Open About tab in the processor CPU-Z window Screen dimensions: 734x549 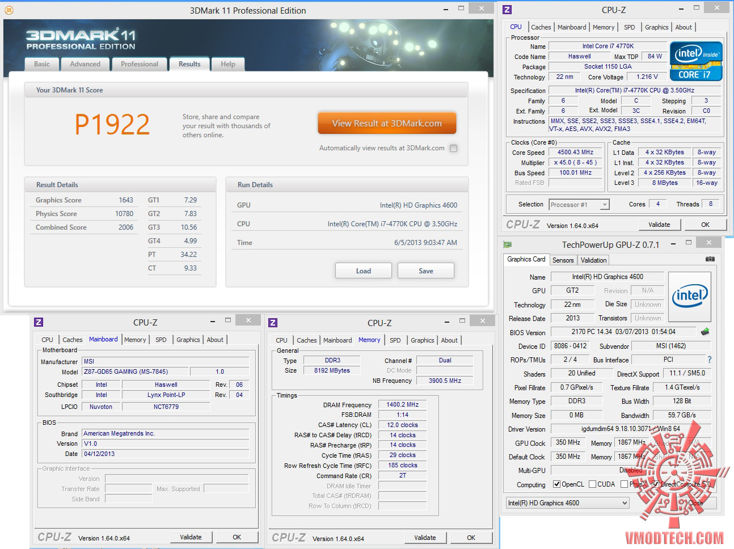(684, 27)
